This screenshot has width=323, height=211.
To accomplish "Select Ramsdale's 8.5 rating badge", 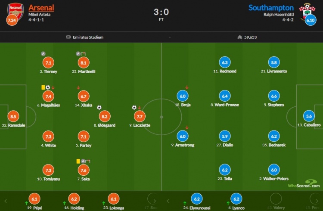I will click(13, 116).
